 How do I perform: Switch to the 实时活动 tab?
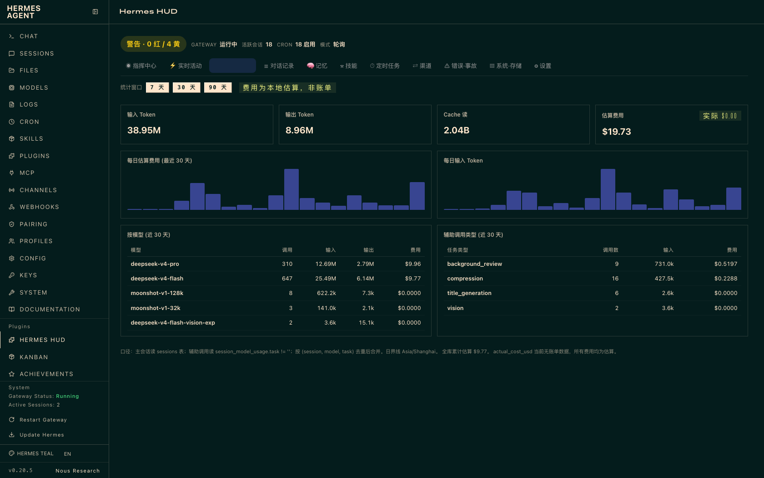[x=186, y=66]
